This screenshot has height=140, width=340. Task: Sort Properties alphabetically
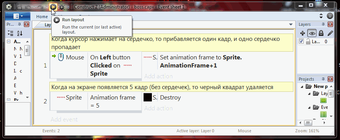(x=20, y=33)
